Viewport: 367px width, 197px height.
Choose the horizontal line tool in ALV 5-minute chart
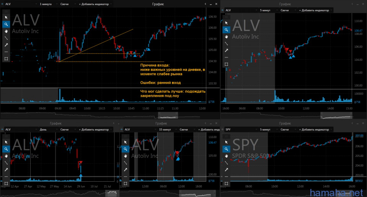coord(226,57)
